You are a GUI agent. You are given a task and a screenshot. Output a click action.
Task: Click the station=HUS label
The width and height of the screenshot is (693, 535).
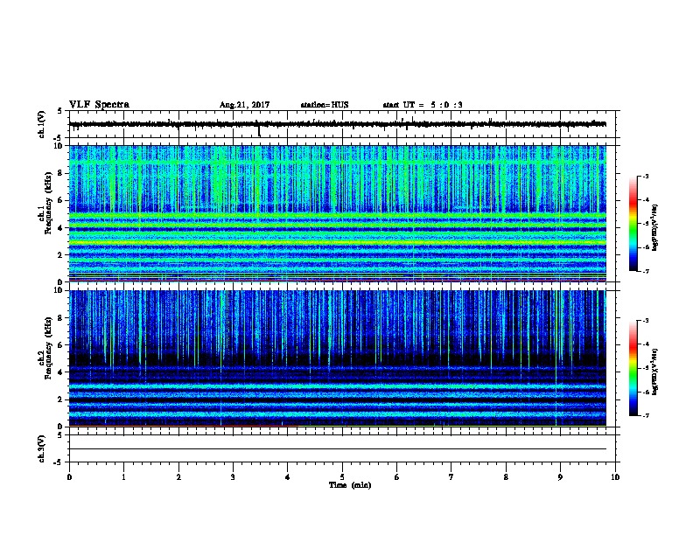(325, 105)
